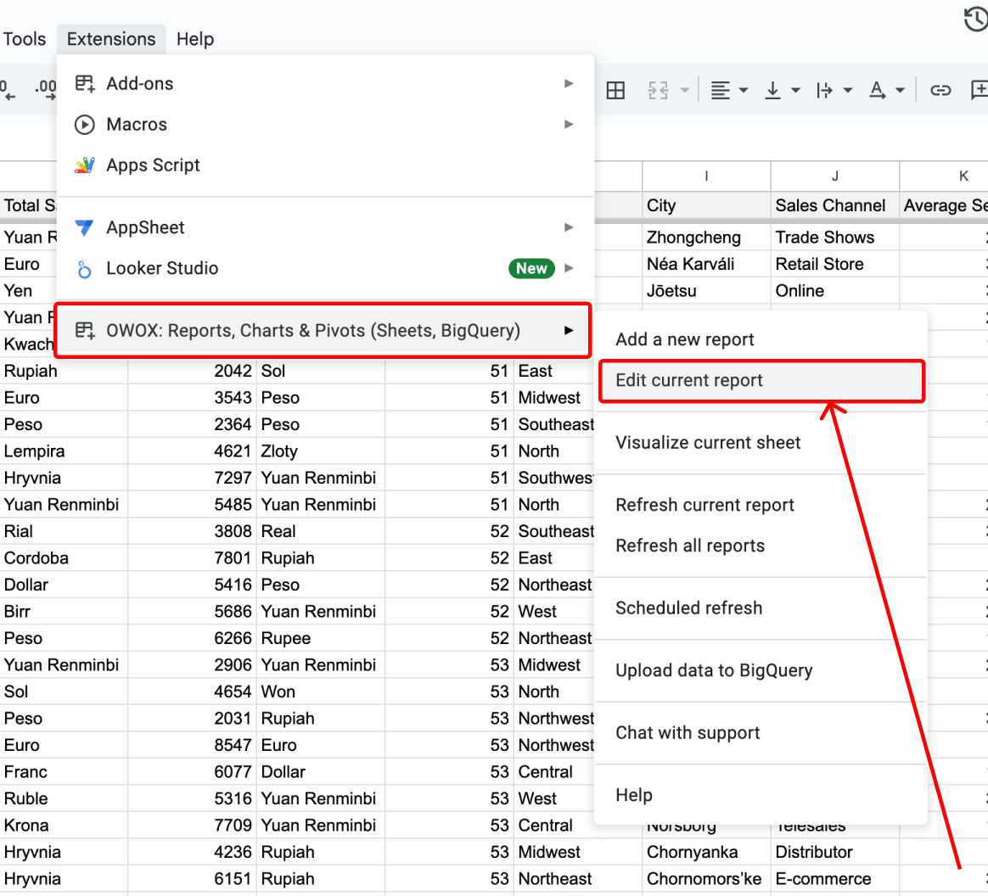Click the Horizontal align icon

[x=721, y=91]
